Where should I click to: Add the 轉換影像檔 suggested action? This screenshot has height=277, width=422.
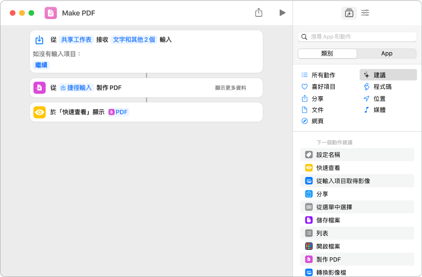pos(357,272)
